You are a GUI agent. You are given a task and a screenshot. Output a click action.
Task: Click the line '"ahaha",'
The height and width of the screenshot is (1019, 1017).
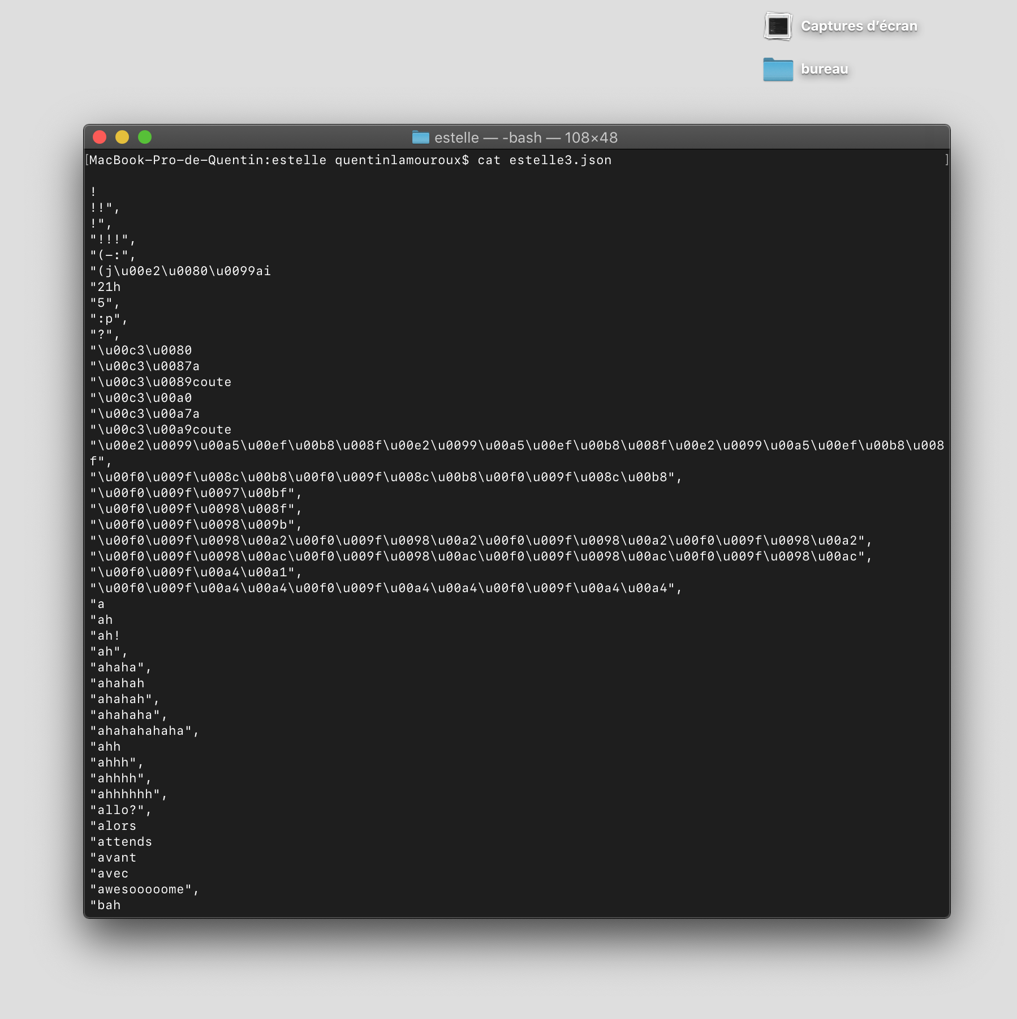coord(121,667)
